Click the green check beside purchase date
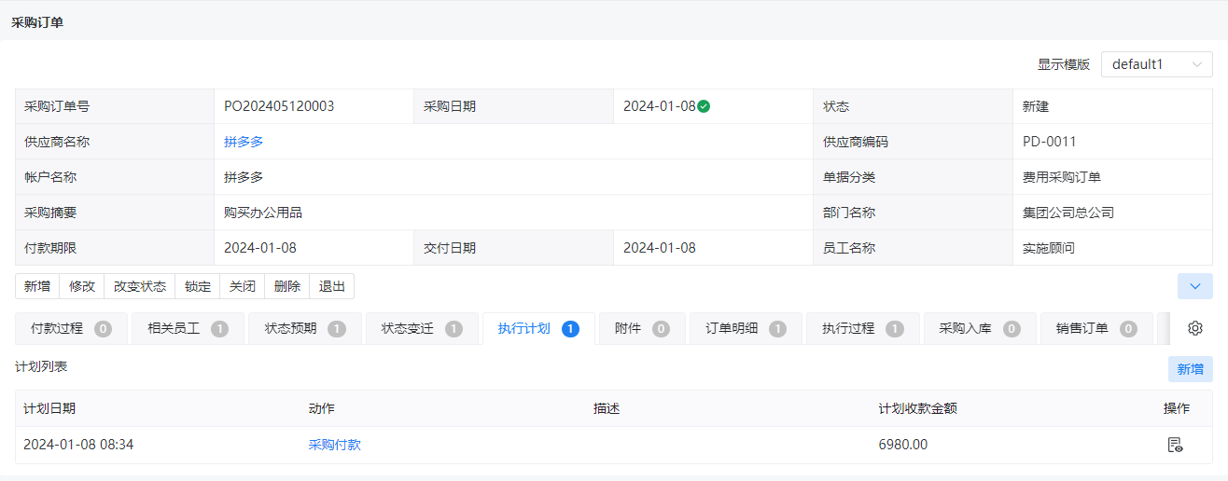 click(704, 106)
